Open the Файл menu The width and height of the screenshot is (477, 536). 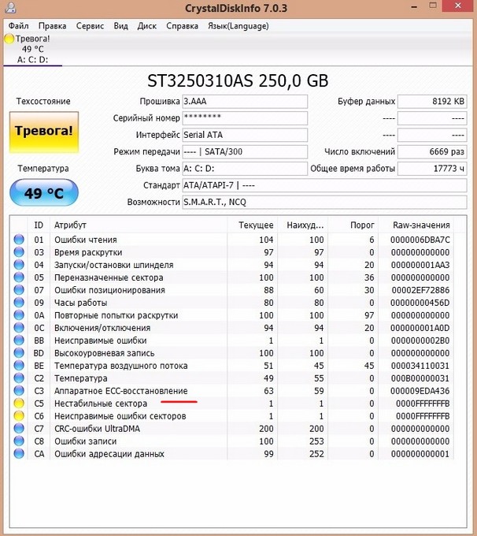[x=18, y=26]
